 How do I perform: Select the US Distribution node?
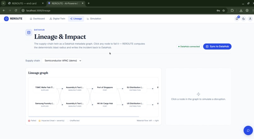[135, 105]
